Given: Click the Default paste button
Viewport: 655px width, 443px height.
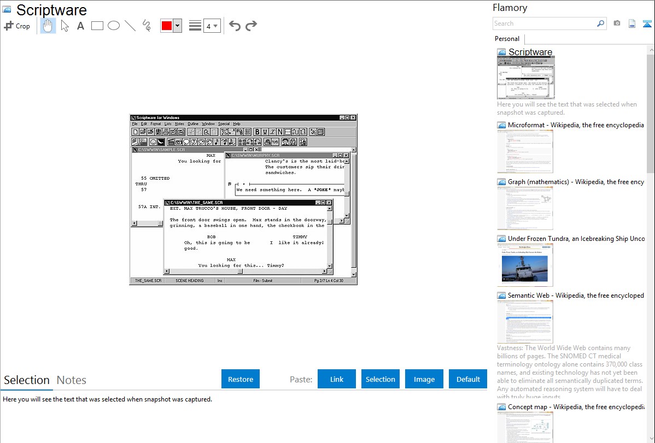Looking at the screenshot, I should (468, 379).
